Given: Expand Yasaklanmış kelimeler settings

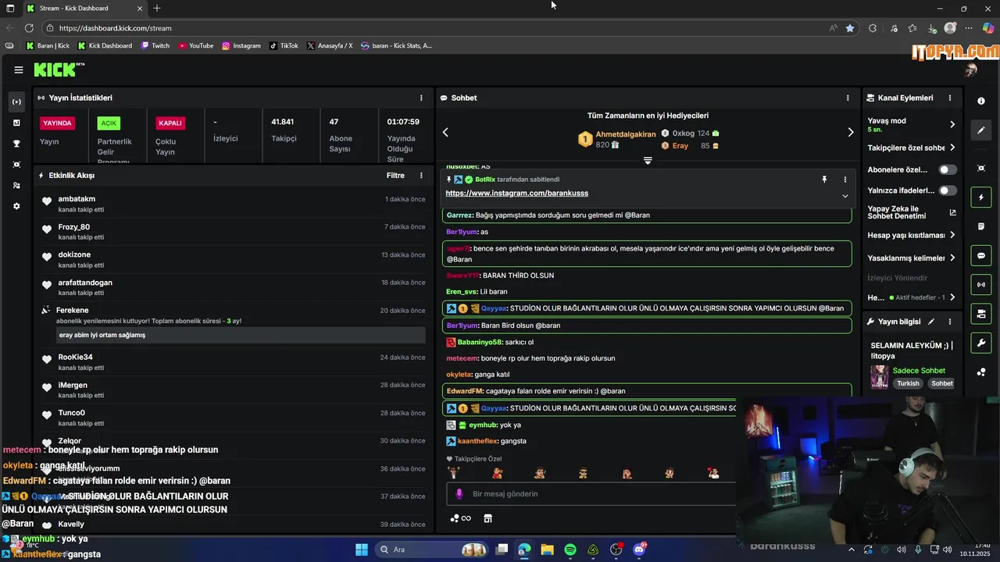Looking at the screenshot, I should [952, 258].
